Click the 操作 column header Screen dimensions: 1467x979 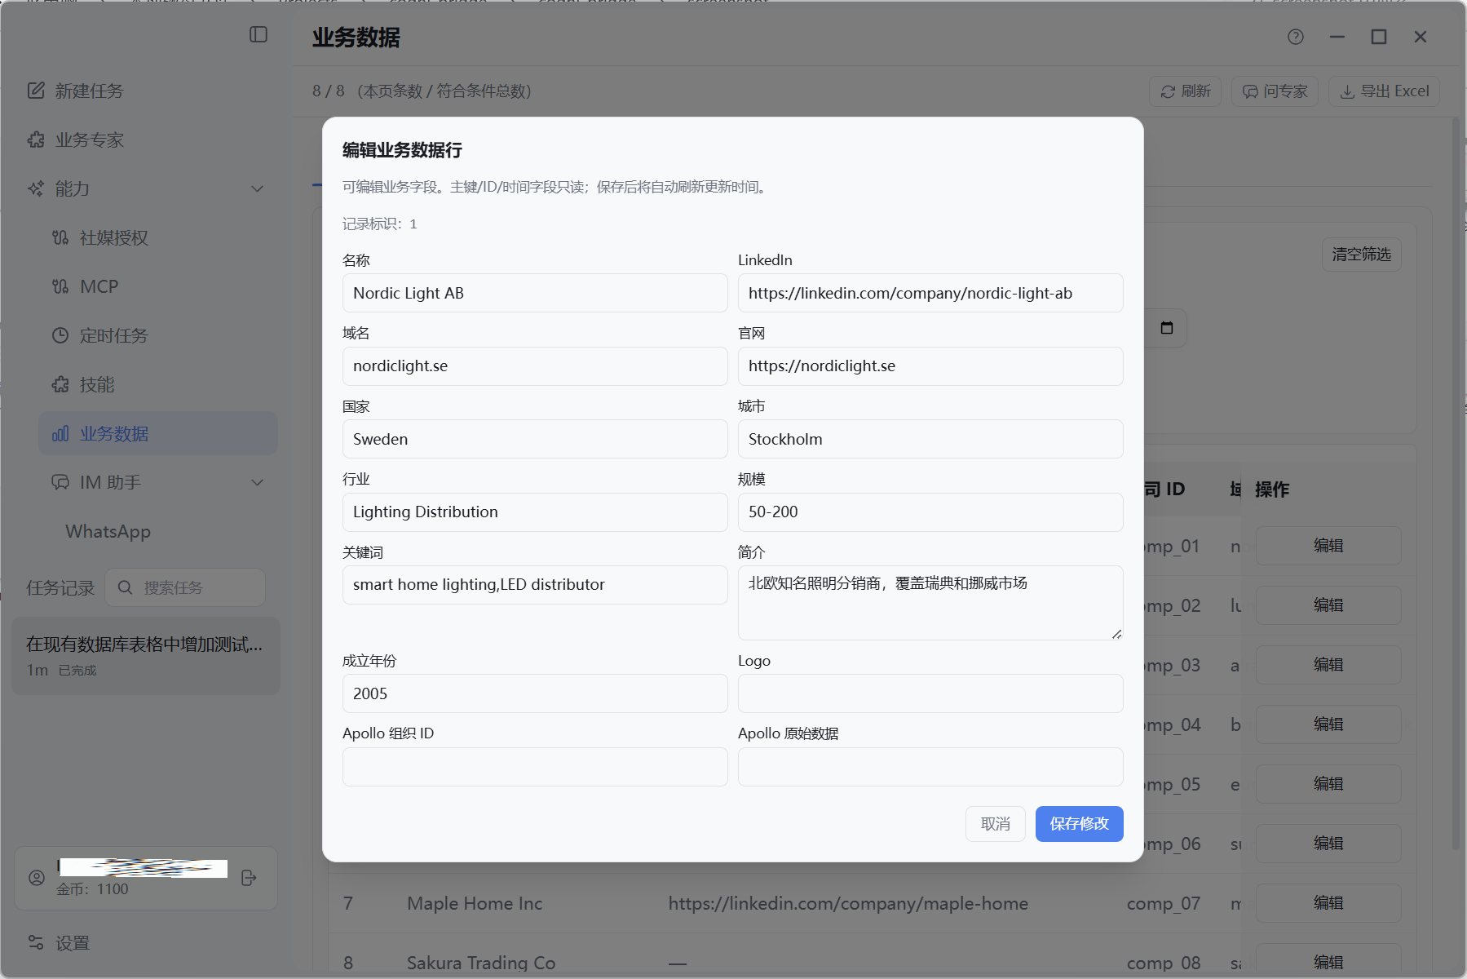coord(1272,489)
